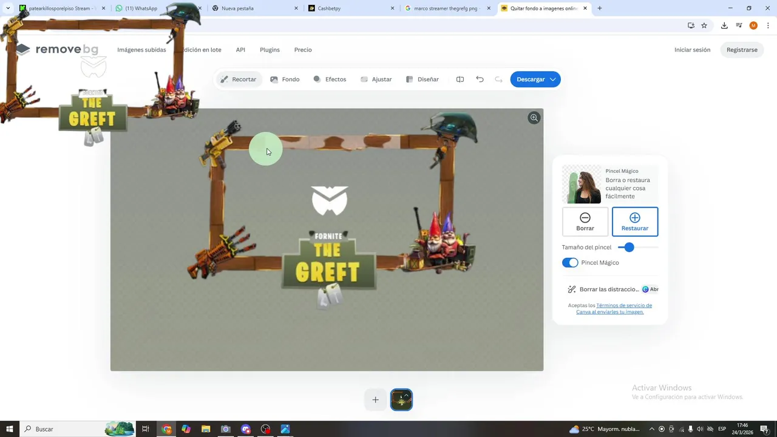Open File Explorer from the taskbar
Screen dimensions: 777x437
(x=206, y=429)
